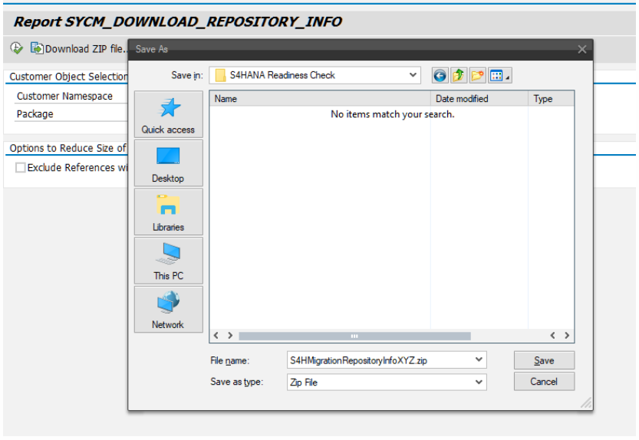This screenshot has width=639, height=440.
Task: Click the Save button
Action: point(544,360)
